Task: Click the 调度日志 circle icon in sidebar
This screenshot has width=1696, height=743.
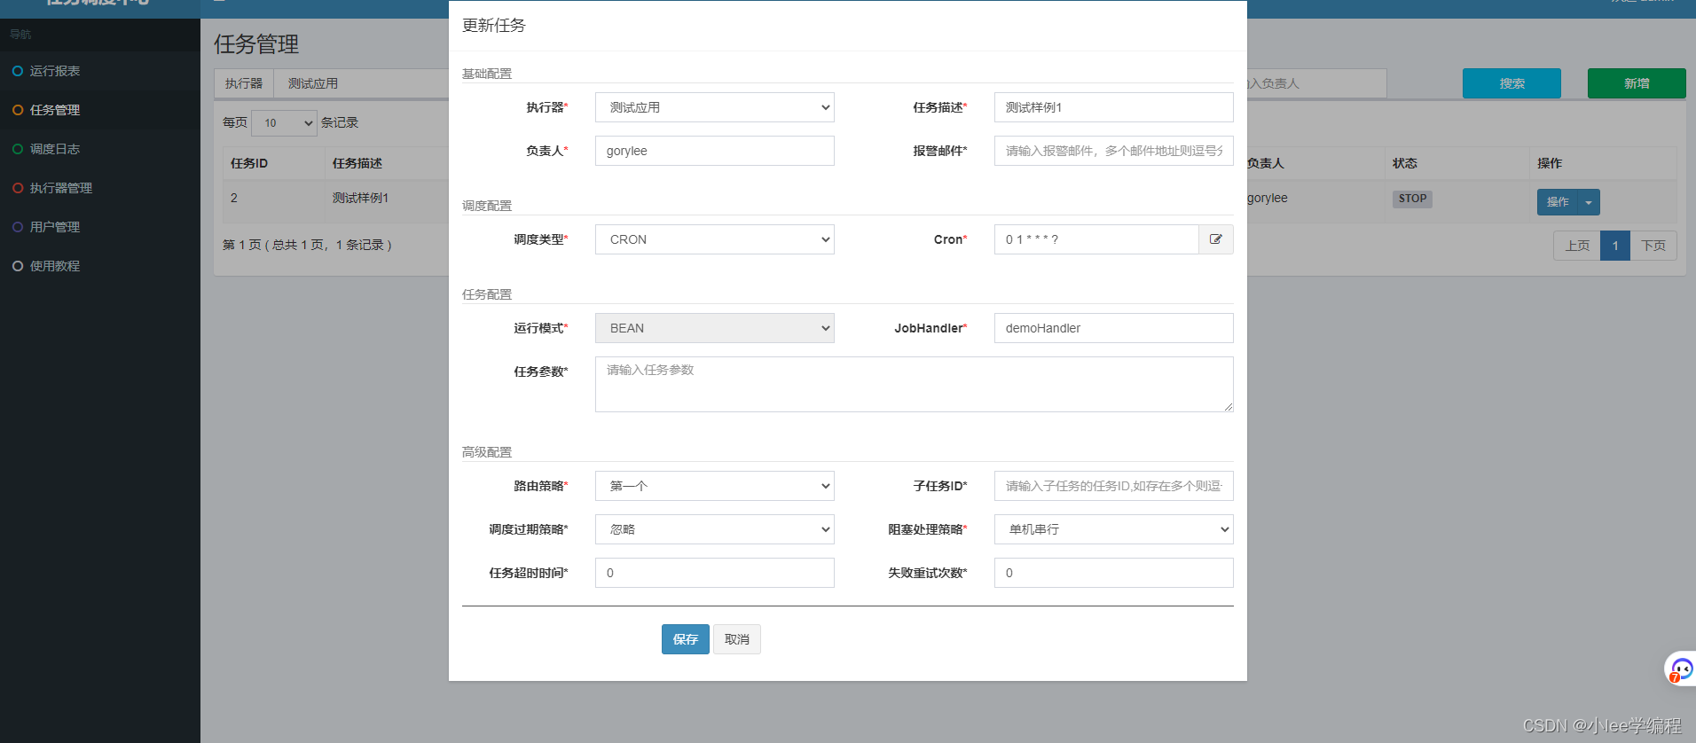Action: tap(18, 149)
